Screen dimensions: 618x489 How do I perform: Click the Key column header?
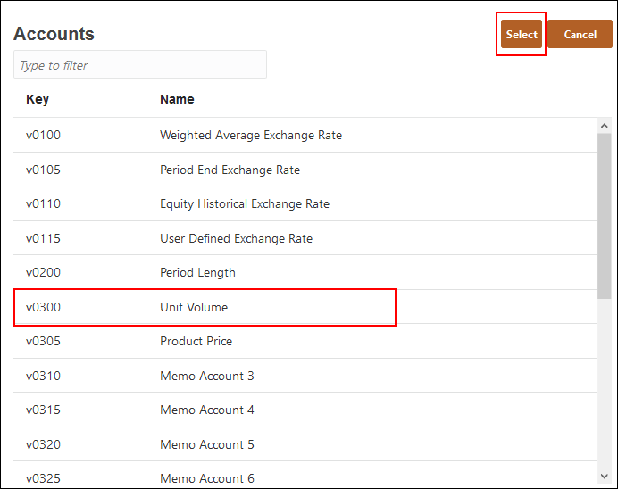[38, 99]
